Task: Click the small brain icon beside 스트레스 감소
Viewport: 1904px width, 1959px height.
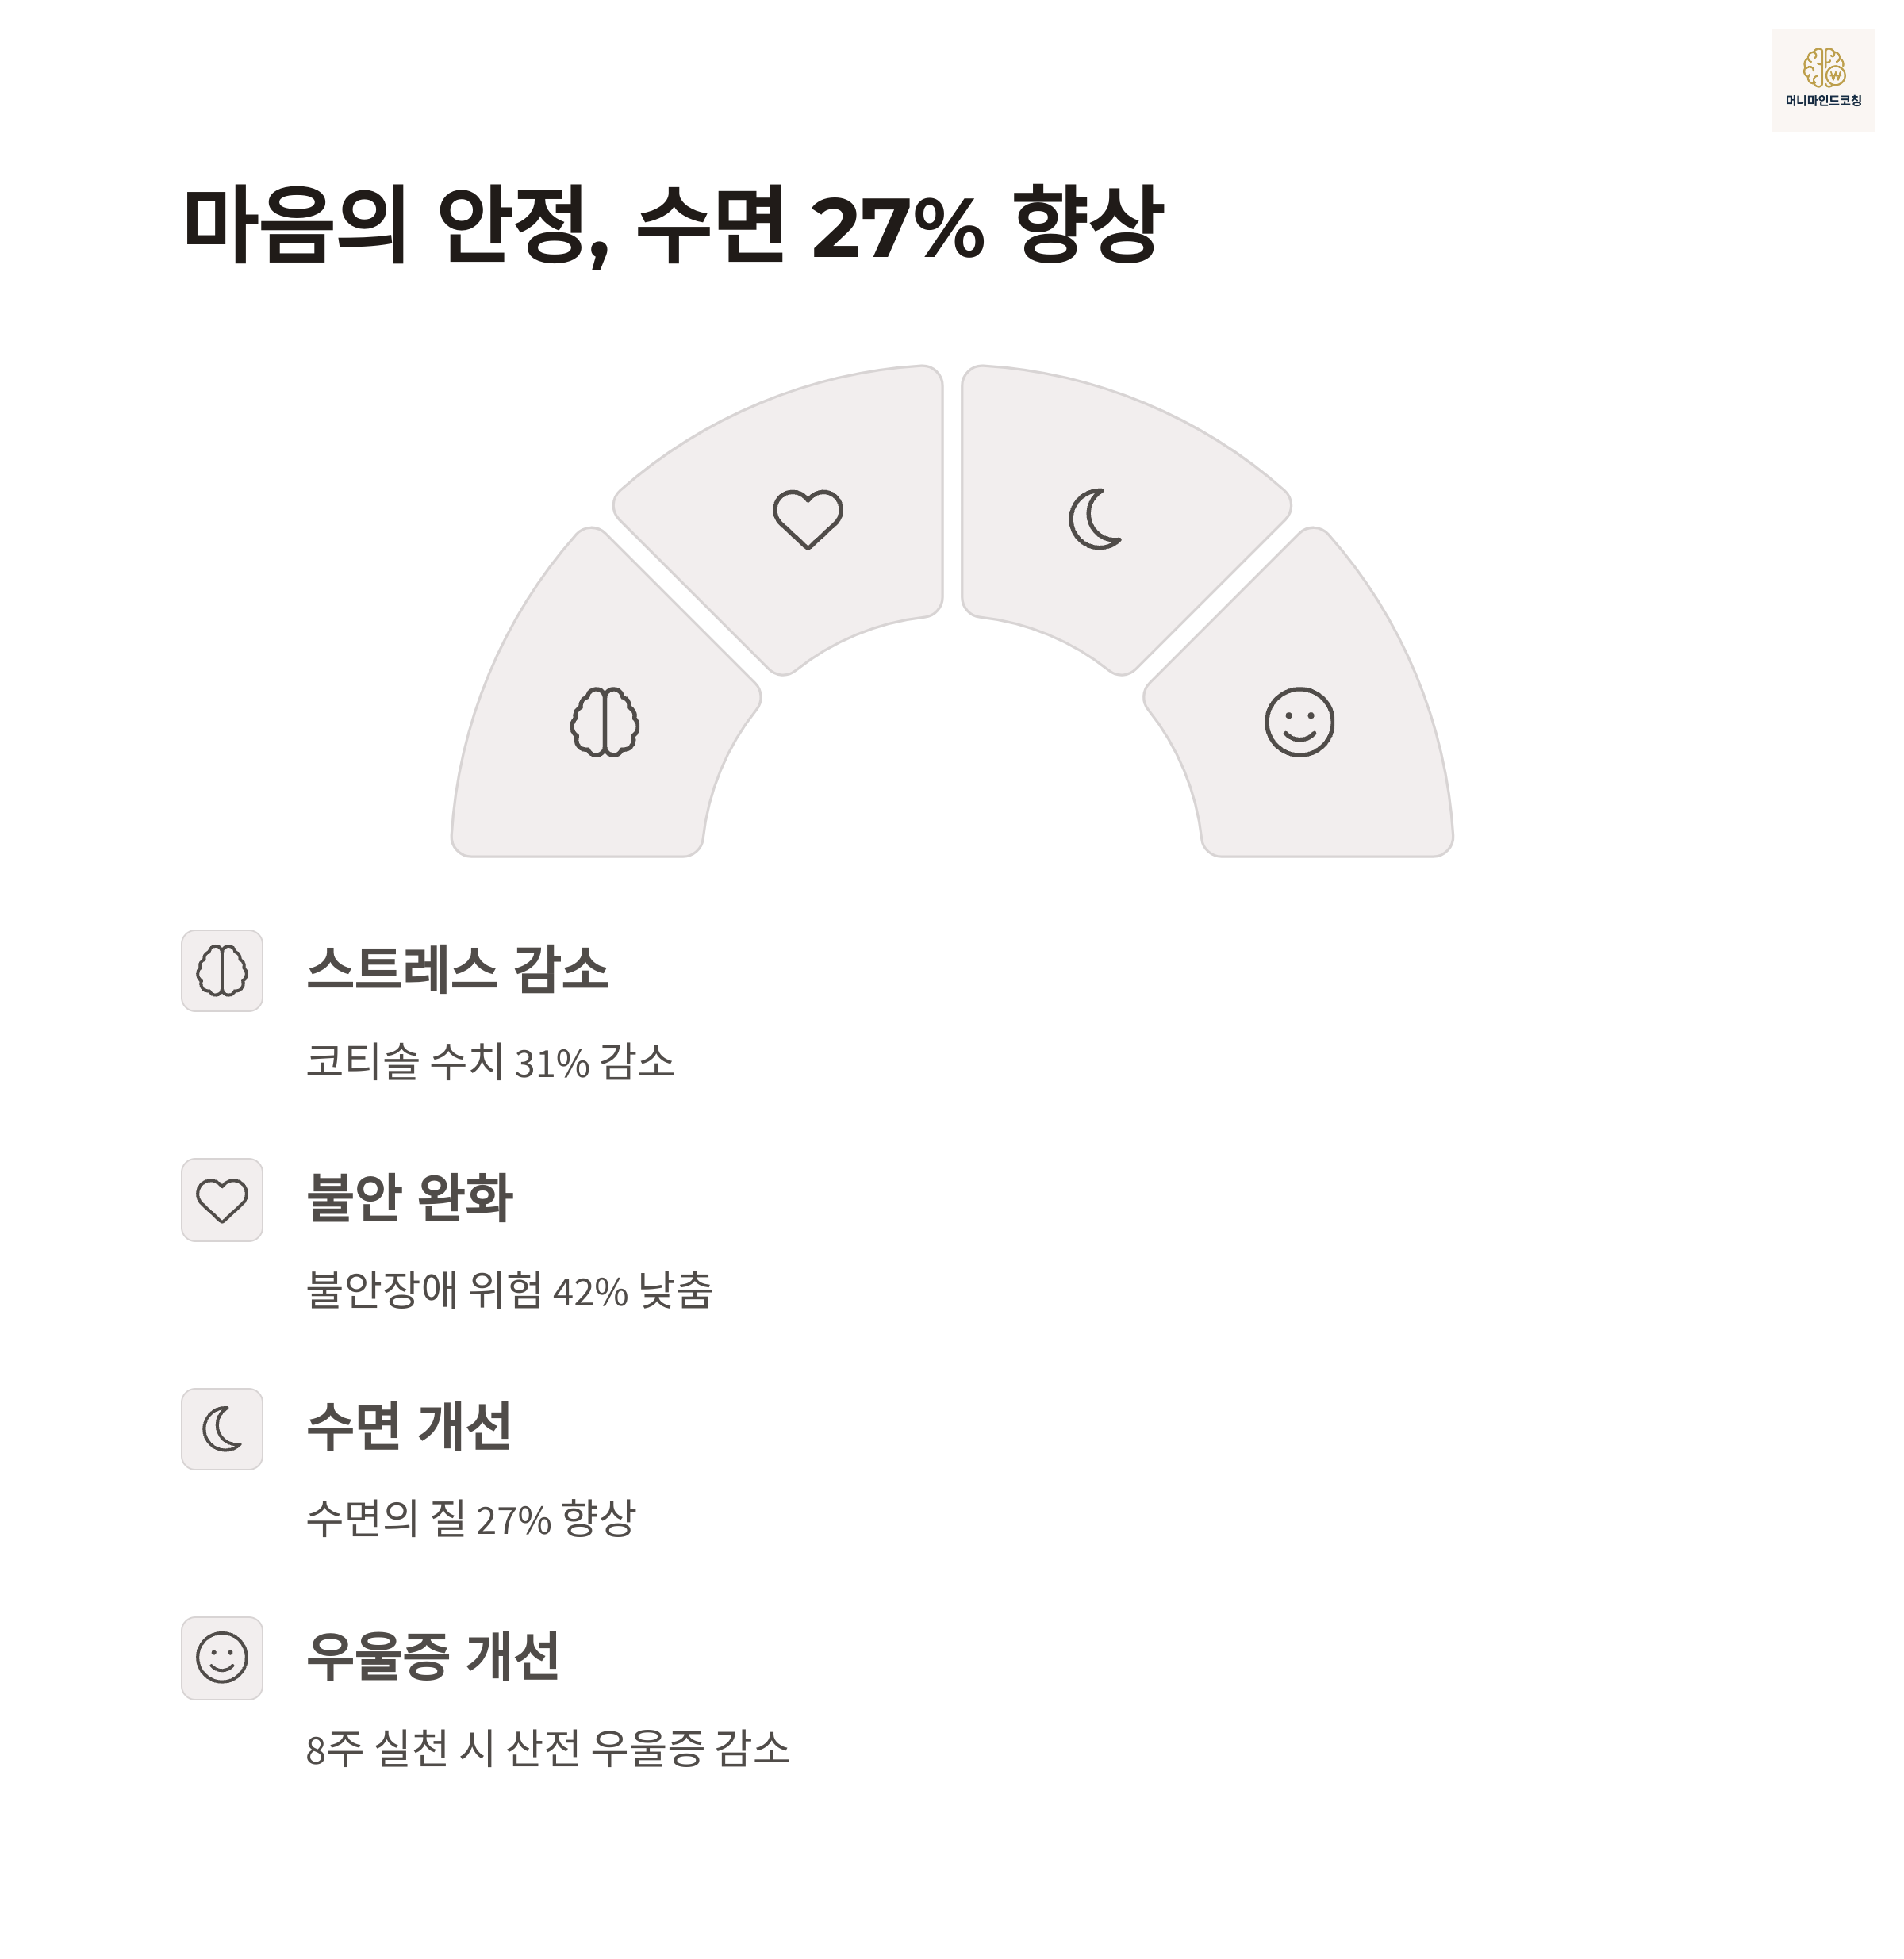Action: pyautogui.click(x=222, y=971)
